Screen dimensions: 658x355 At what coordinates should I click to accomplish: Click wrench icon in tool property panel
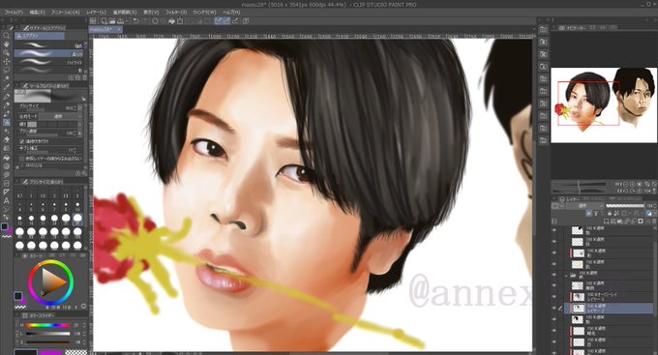[84, 173]
